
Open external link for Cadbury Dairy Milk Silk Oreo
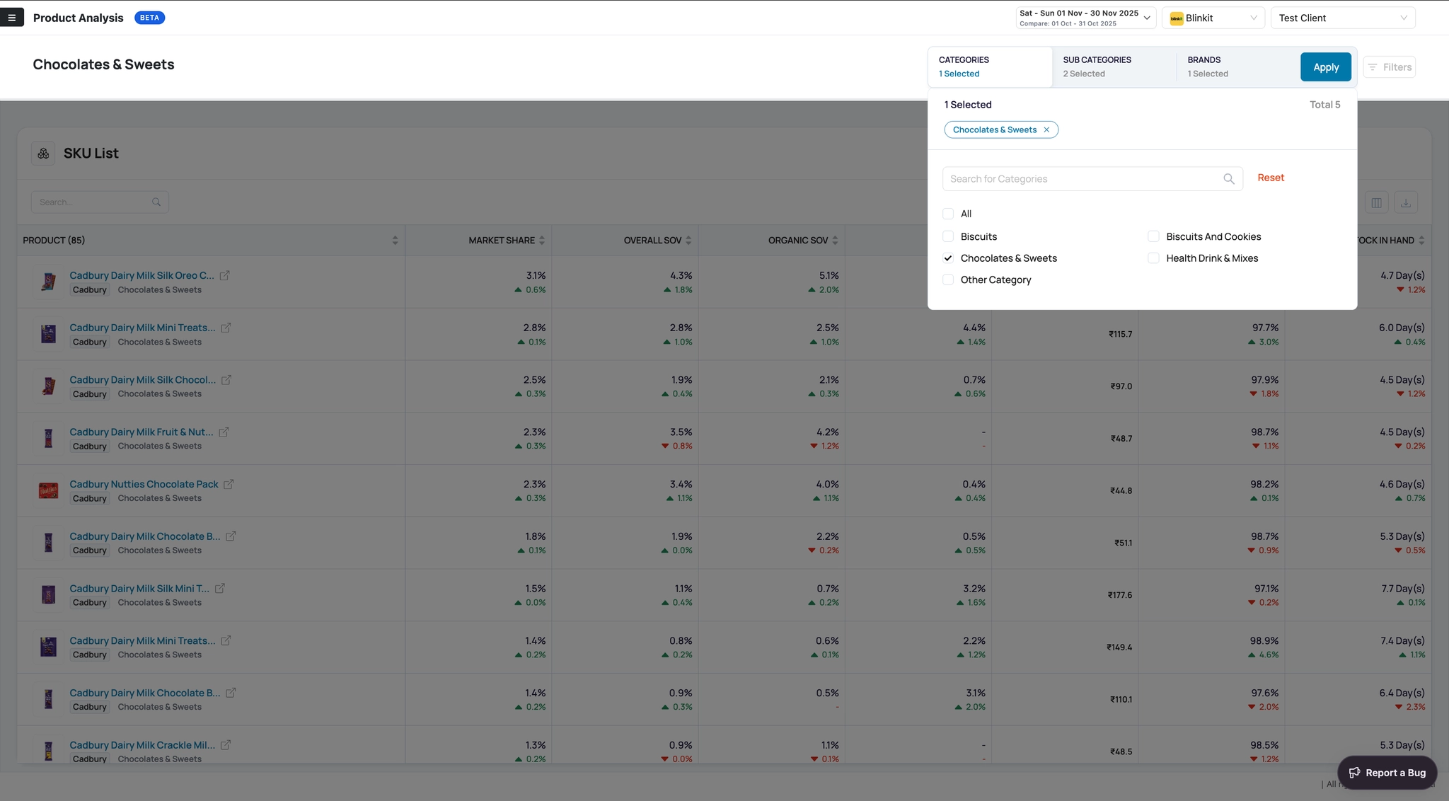click(224, 276)
